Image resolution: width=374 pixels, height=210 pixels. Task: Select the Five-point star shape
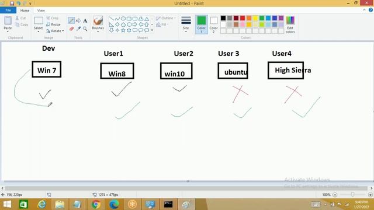coord(123,30)
